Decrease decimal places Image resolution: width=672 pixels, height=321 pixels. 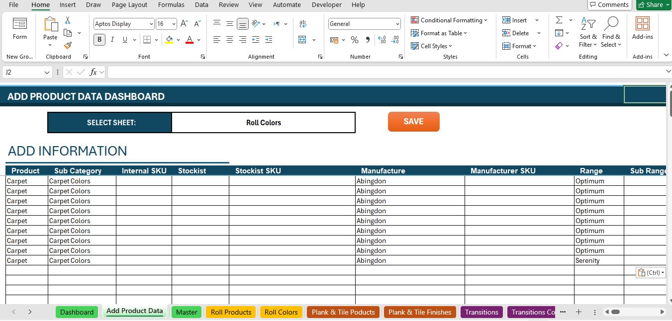coord(395,40)
